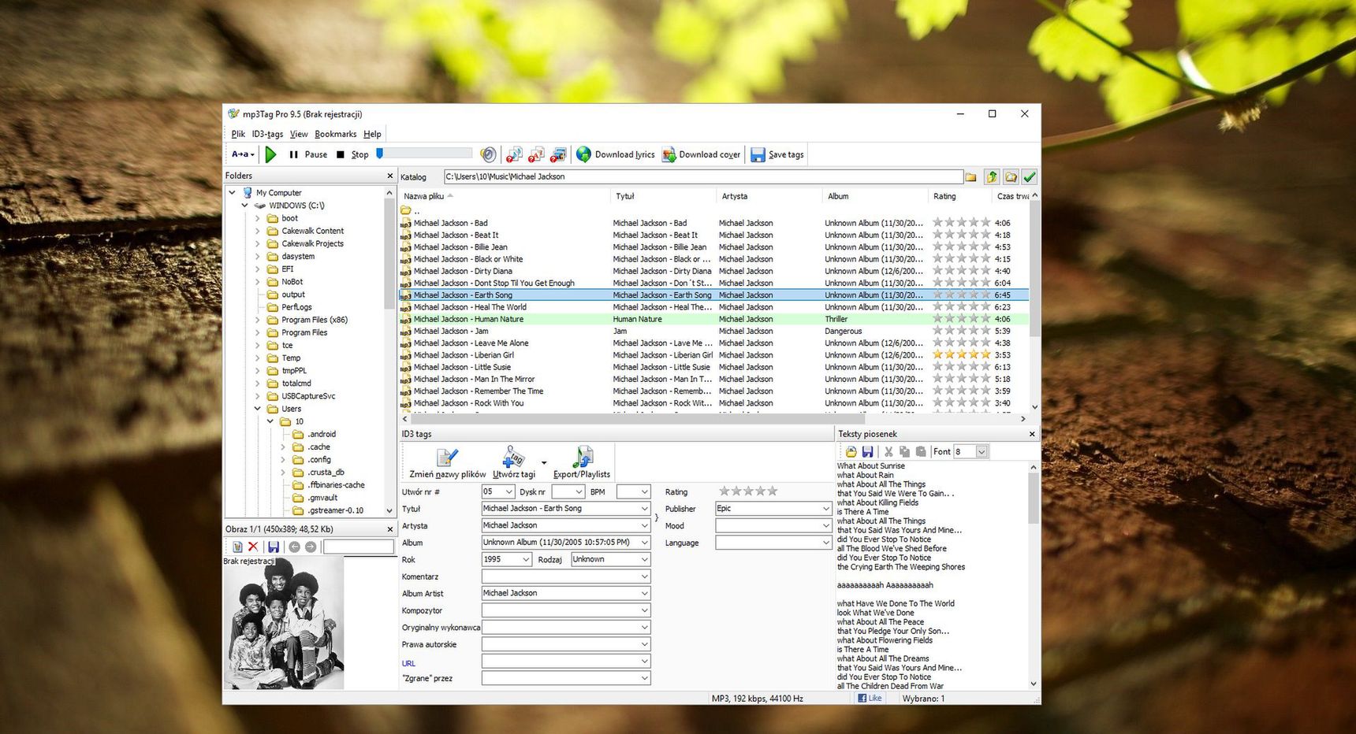Click the star rating of Liberian Girl row
Screen dimensions: 1356x734
point(961,354)
